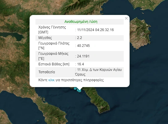Click the longitude value 24.1191

83,56
